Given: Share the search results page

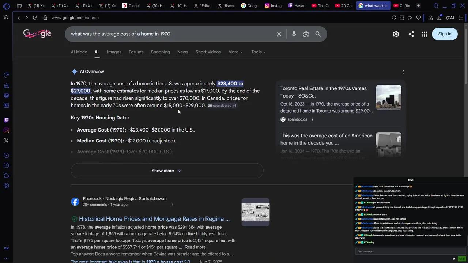Looking at the screenshot, I should tap(411, 34).
